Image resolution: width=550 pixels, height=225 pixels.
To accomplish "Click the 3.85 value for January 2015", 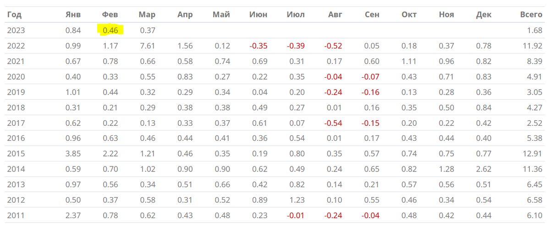I will [x=73, y=154].
